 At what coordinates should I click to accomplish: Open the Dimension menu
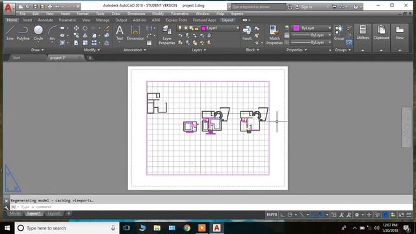(136, 14)
